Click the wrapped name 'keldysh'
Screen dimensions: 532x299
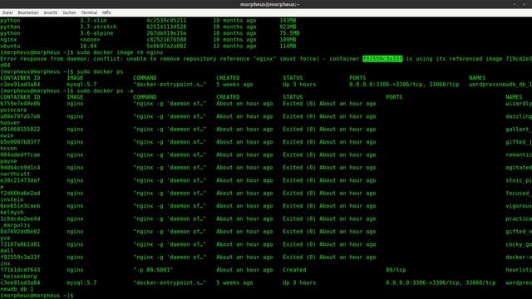coord(12,213)
